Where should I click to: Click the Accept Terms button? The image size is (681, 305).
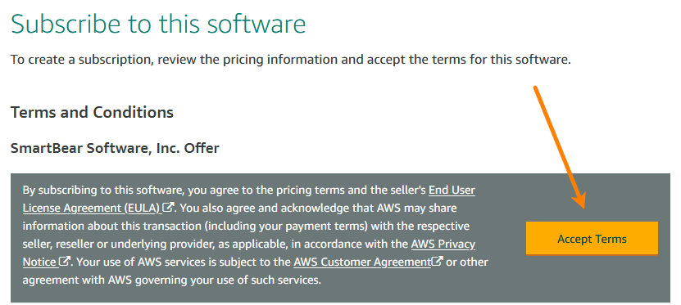click(x=592, y=238)
